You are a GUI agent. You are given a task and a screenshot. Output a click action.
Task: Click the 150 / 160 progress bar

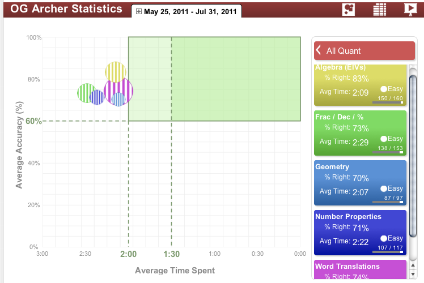pos(388,102)
